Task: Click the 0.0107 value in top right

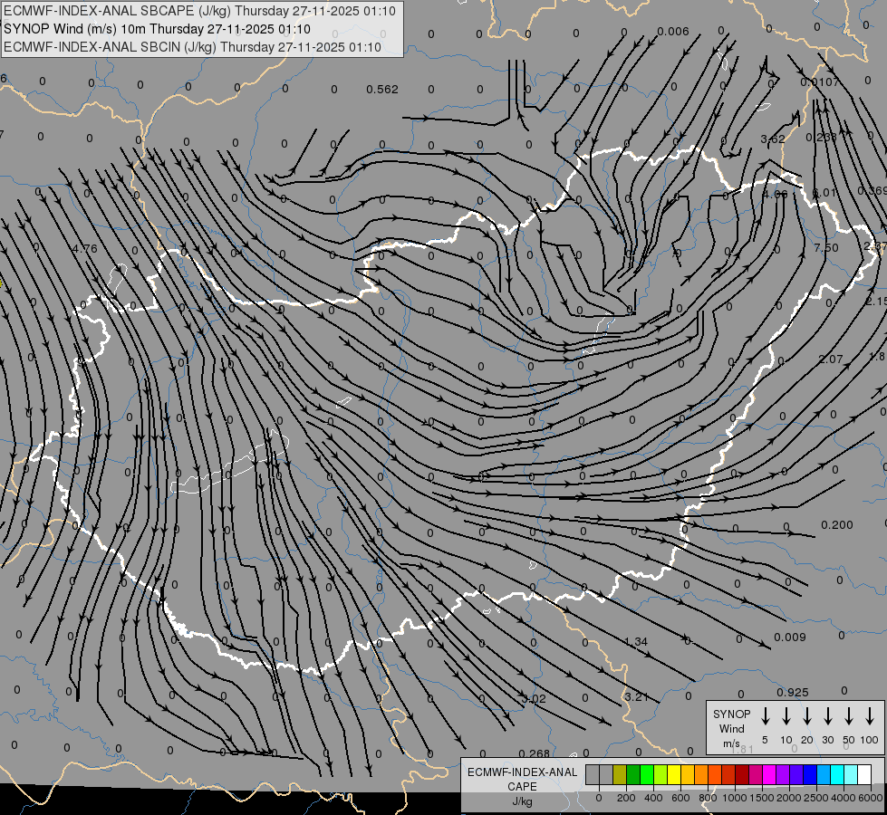Action: pyautogui.click(x=820, y=82)
